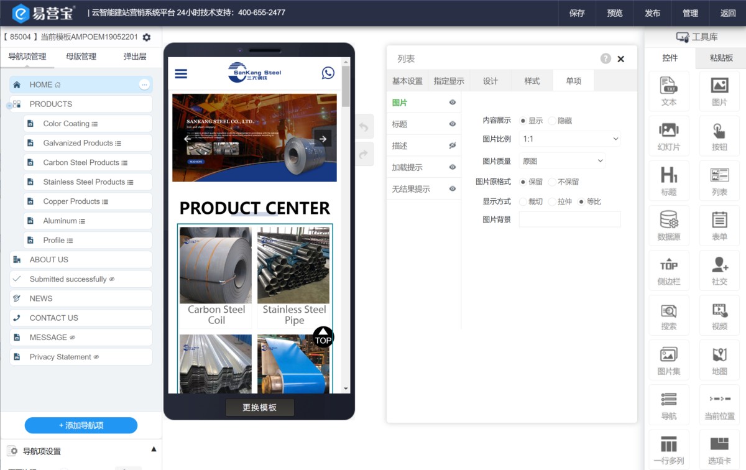The width and height of the screenshot is (746, 470).
Task: Click the template settings gear icon
Action: coord(147,37)
